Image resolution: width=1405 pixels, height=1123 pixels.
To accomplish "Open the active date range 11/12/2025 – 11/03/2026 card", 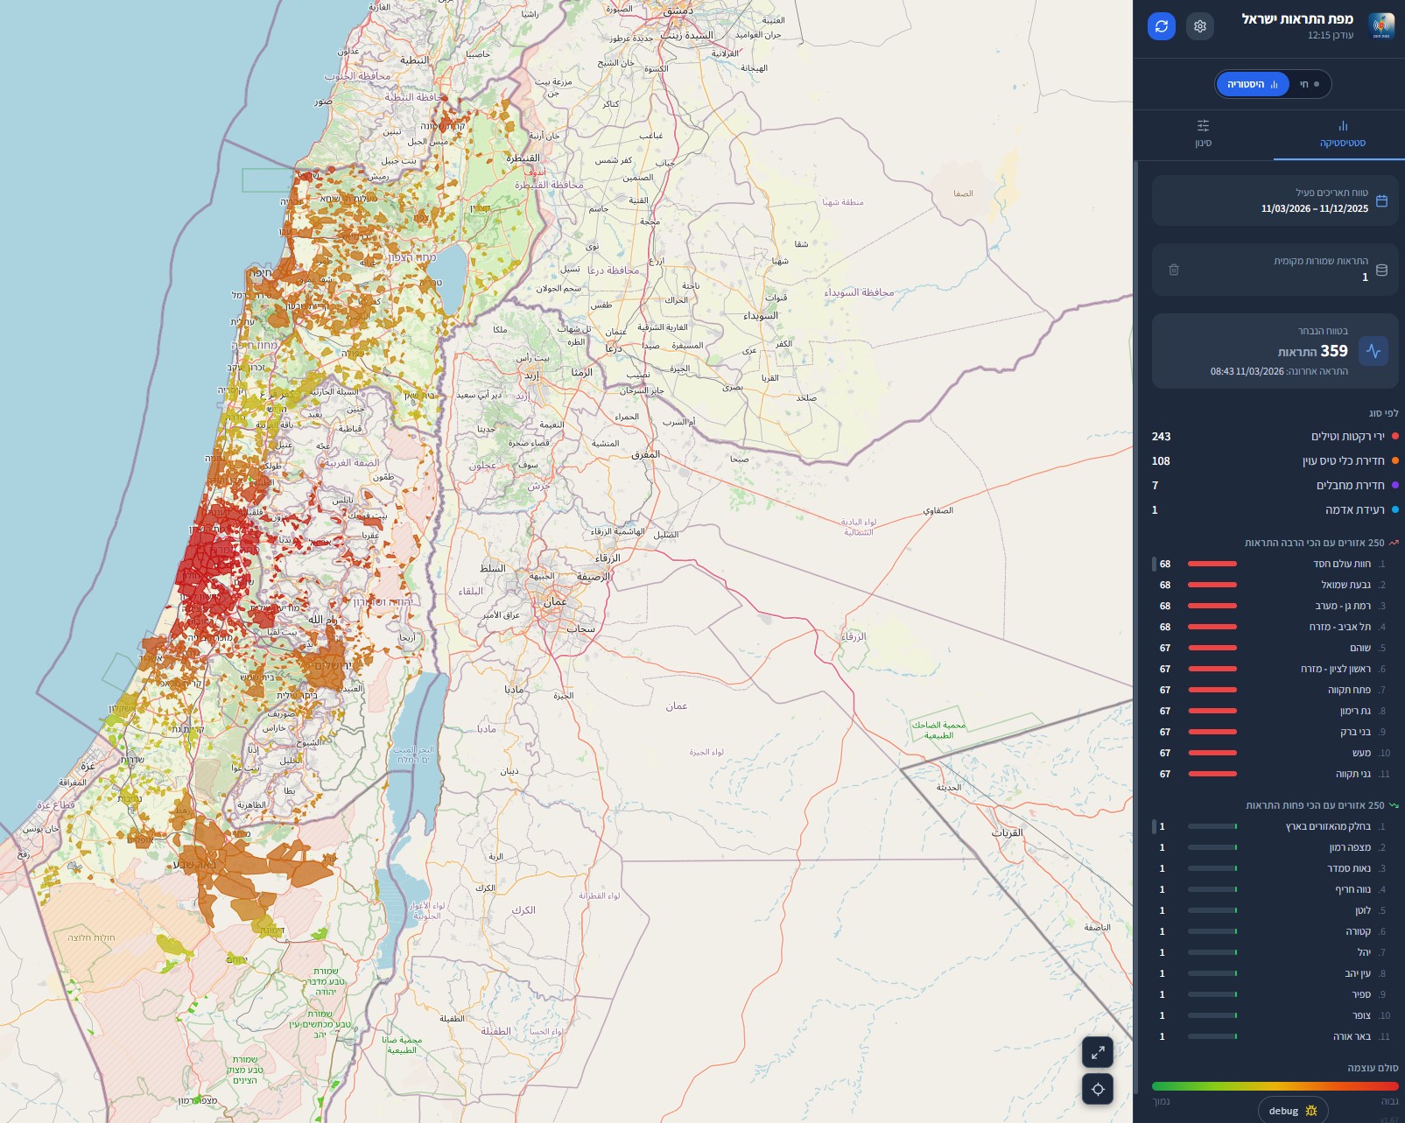I will coord(1275,200).
